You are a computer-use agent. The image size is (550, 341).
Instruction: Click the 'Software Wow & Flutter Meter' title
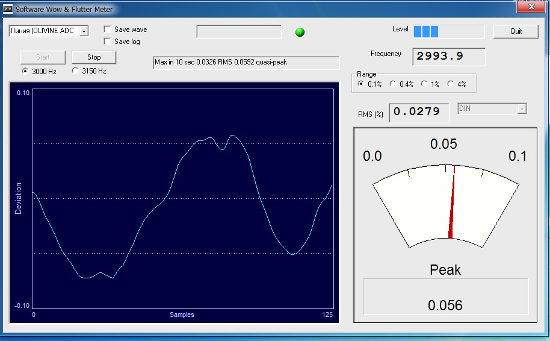(x=64, y=10)
